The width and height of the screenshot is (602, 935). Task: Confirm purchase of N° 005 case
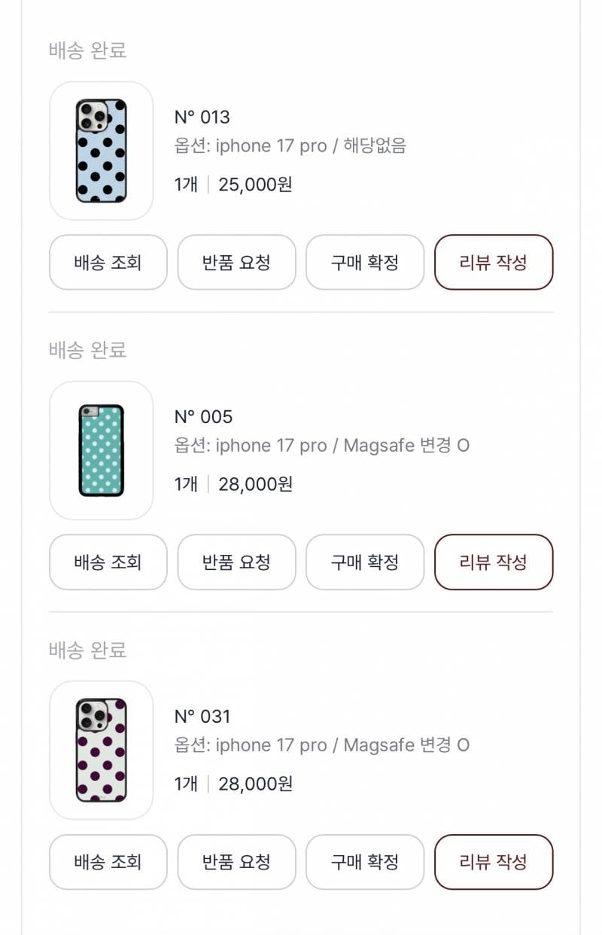(x=365, y=562)
